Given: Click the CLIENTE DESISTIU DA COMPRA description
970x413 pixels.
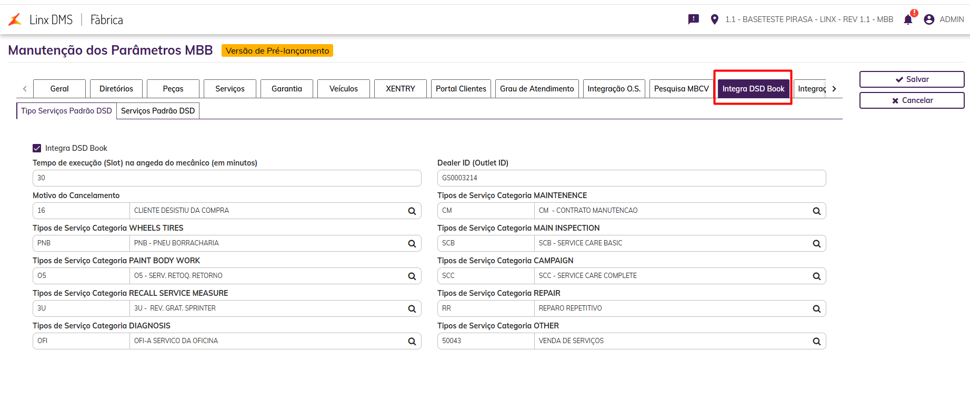Looking at the screenshot, I should click(x=182, y=211).
